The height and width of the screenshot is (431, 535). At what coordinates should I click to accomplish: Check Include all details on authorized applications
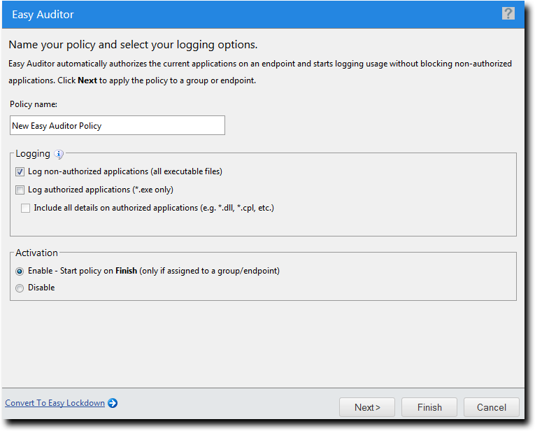click(x=26, y=208)
